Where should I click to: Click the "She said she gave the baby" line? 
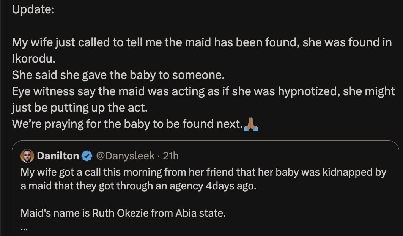118,75
